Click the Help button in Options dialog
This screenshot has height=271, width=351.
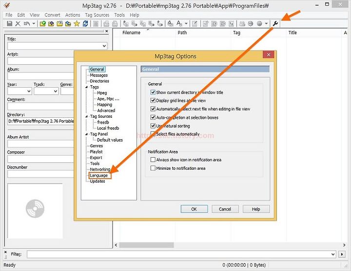pos(256,209)
